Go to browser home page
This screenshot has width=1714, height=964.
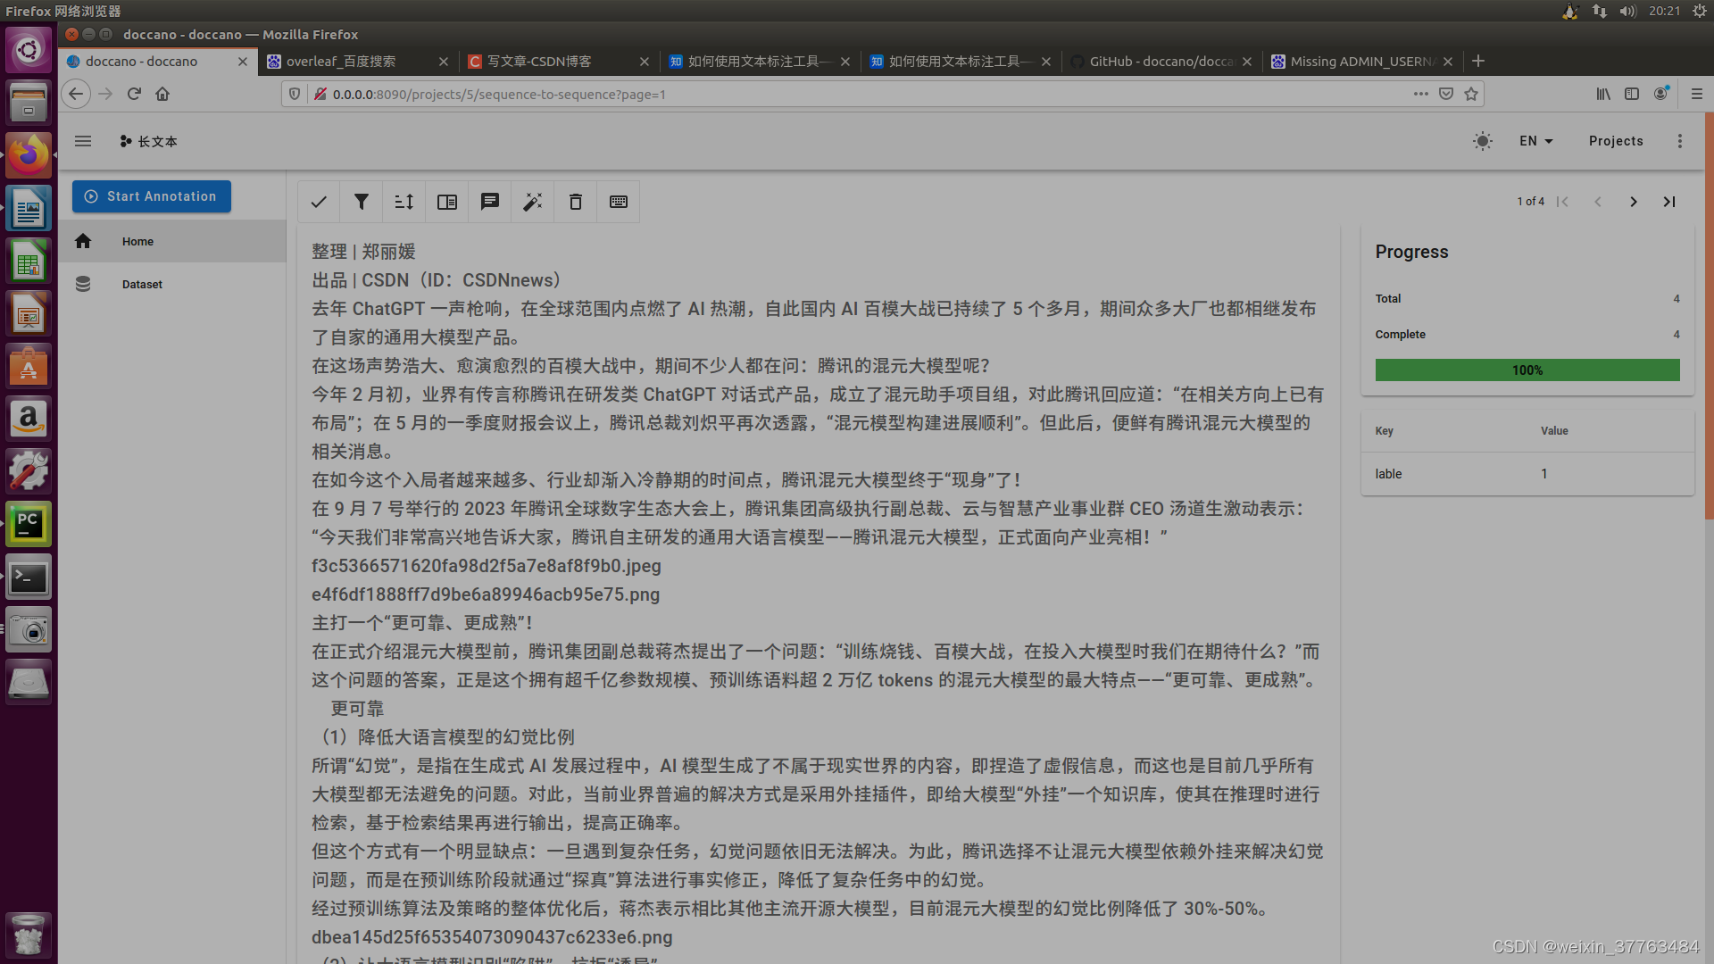click(162, 94)
